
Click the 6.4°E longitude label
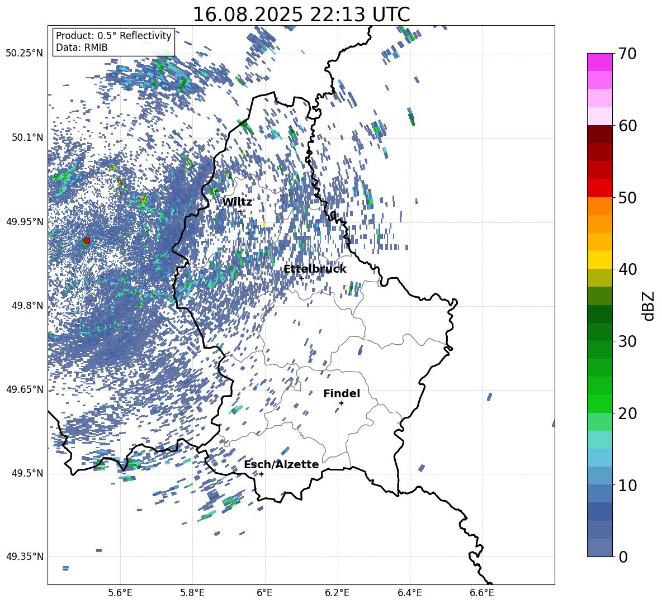(x=409, y=593)
